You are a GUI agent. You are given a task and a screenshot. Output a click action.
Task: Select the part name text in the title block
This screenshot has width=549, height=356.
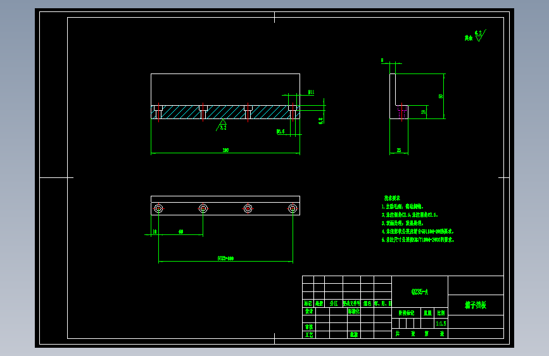click(476, 305)
